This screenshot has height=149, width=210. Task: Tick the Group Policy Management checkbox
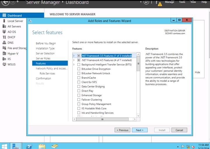(79, 104)
